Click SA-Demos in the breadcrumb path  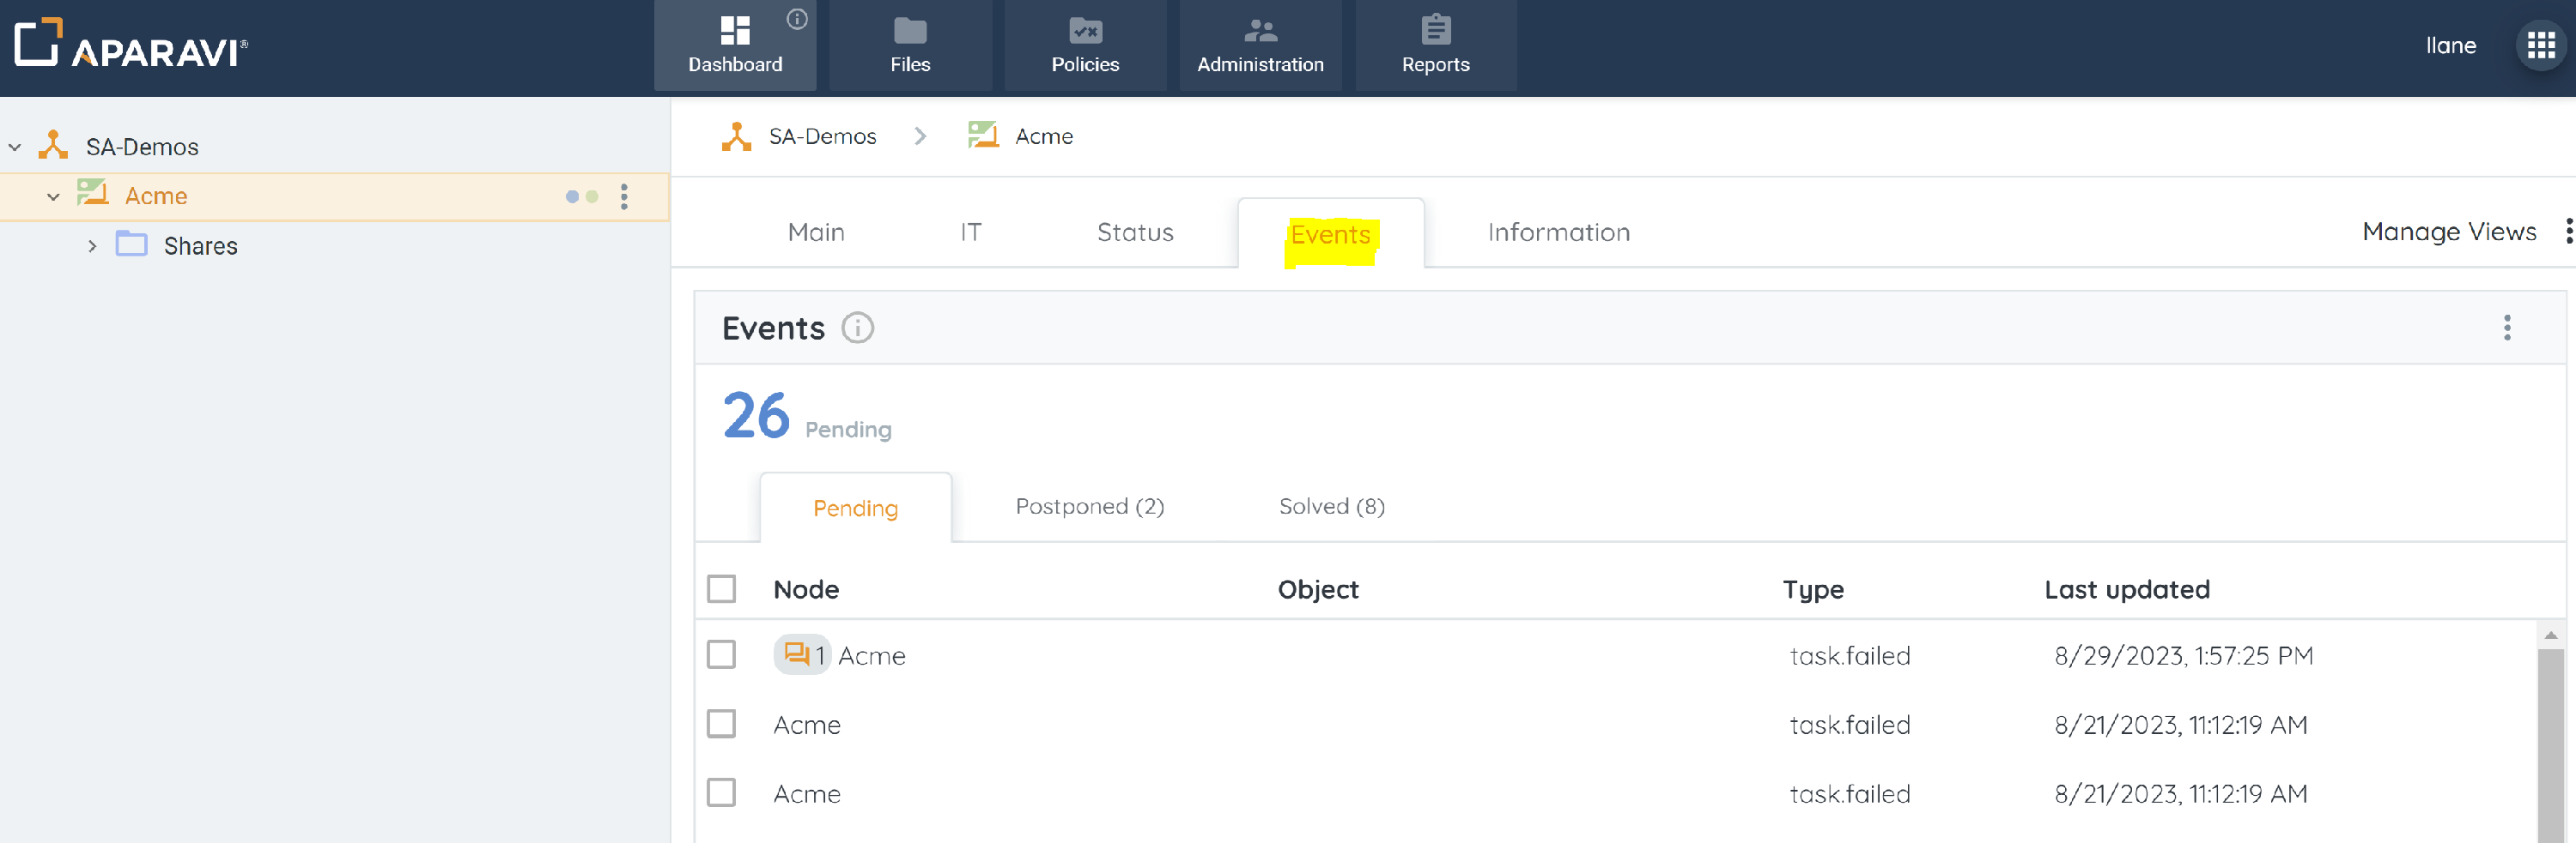[821, 137]
